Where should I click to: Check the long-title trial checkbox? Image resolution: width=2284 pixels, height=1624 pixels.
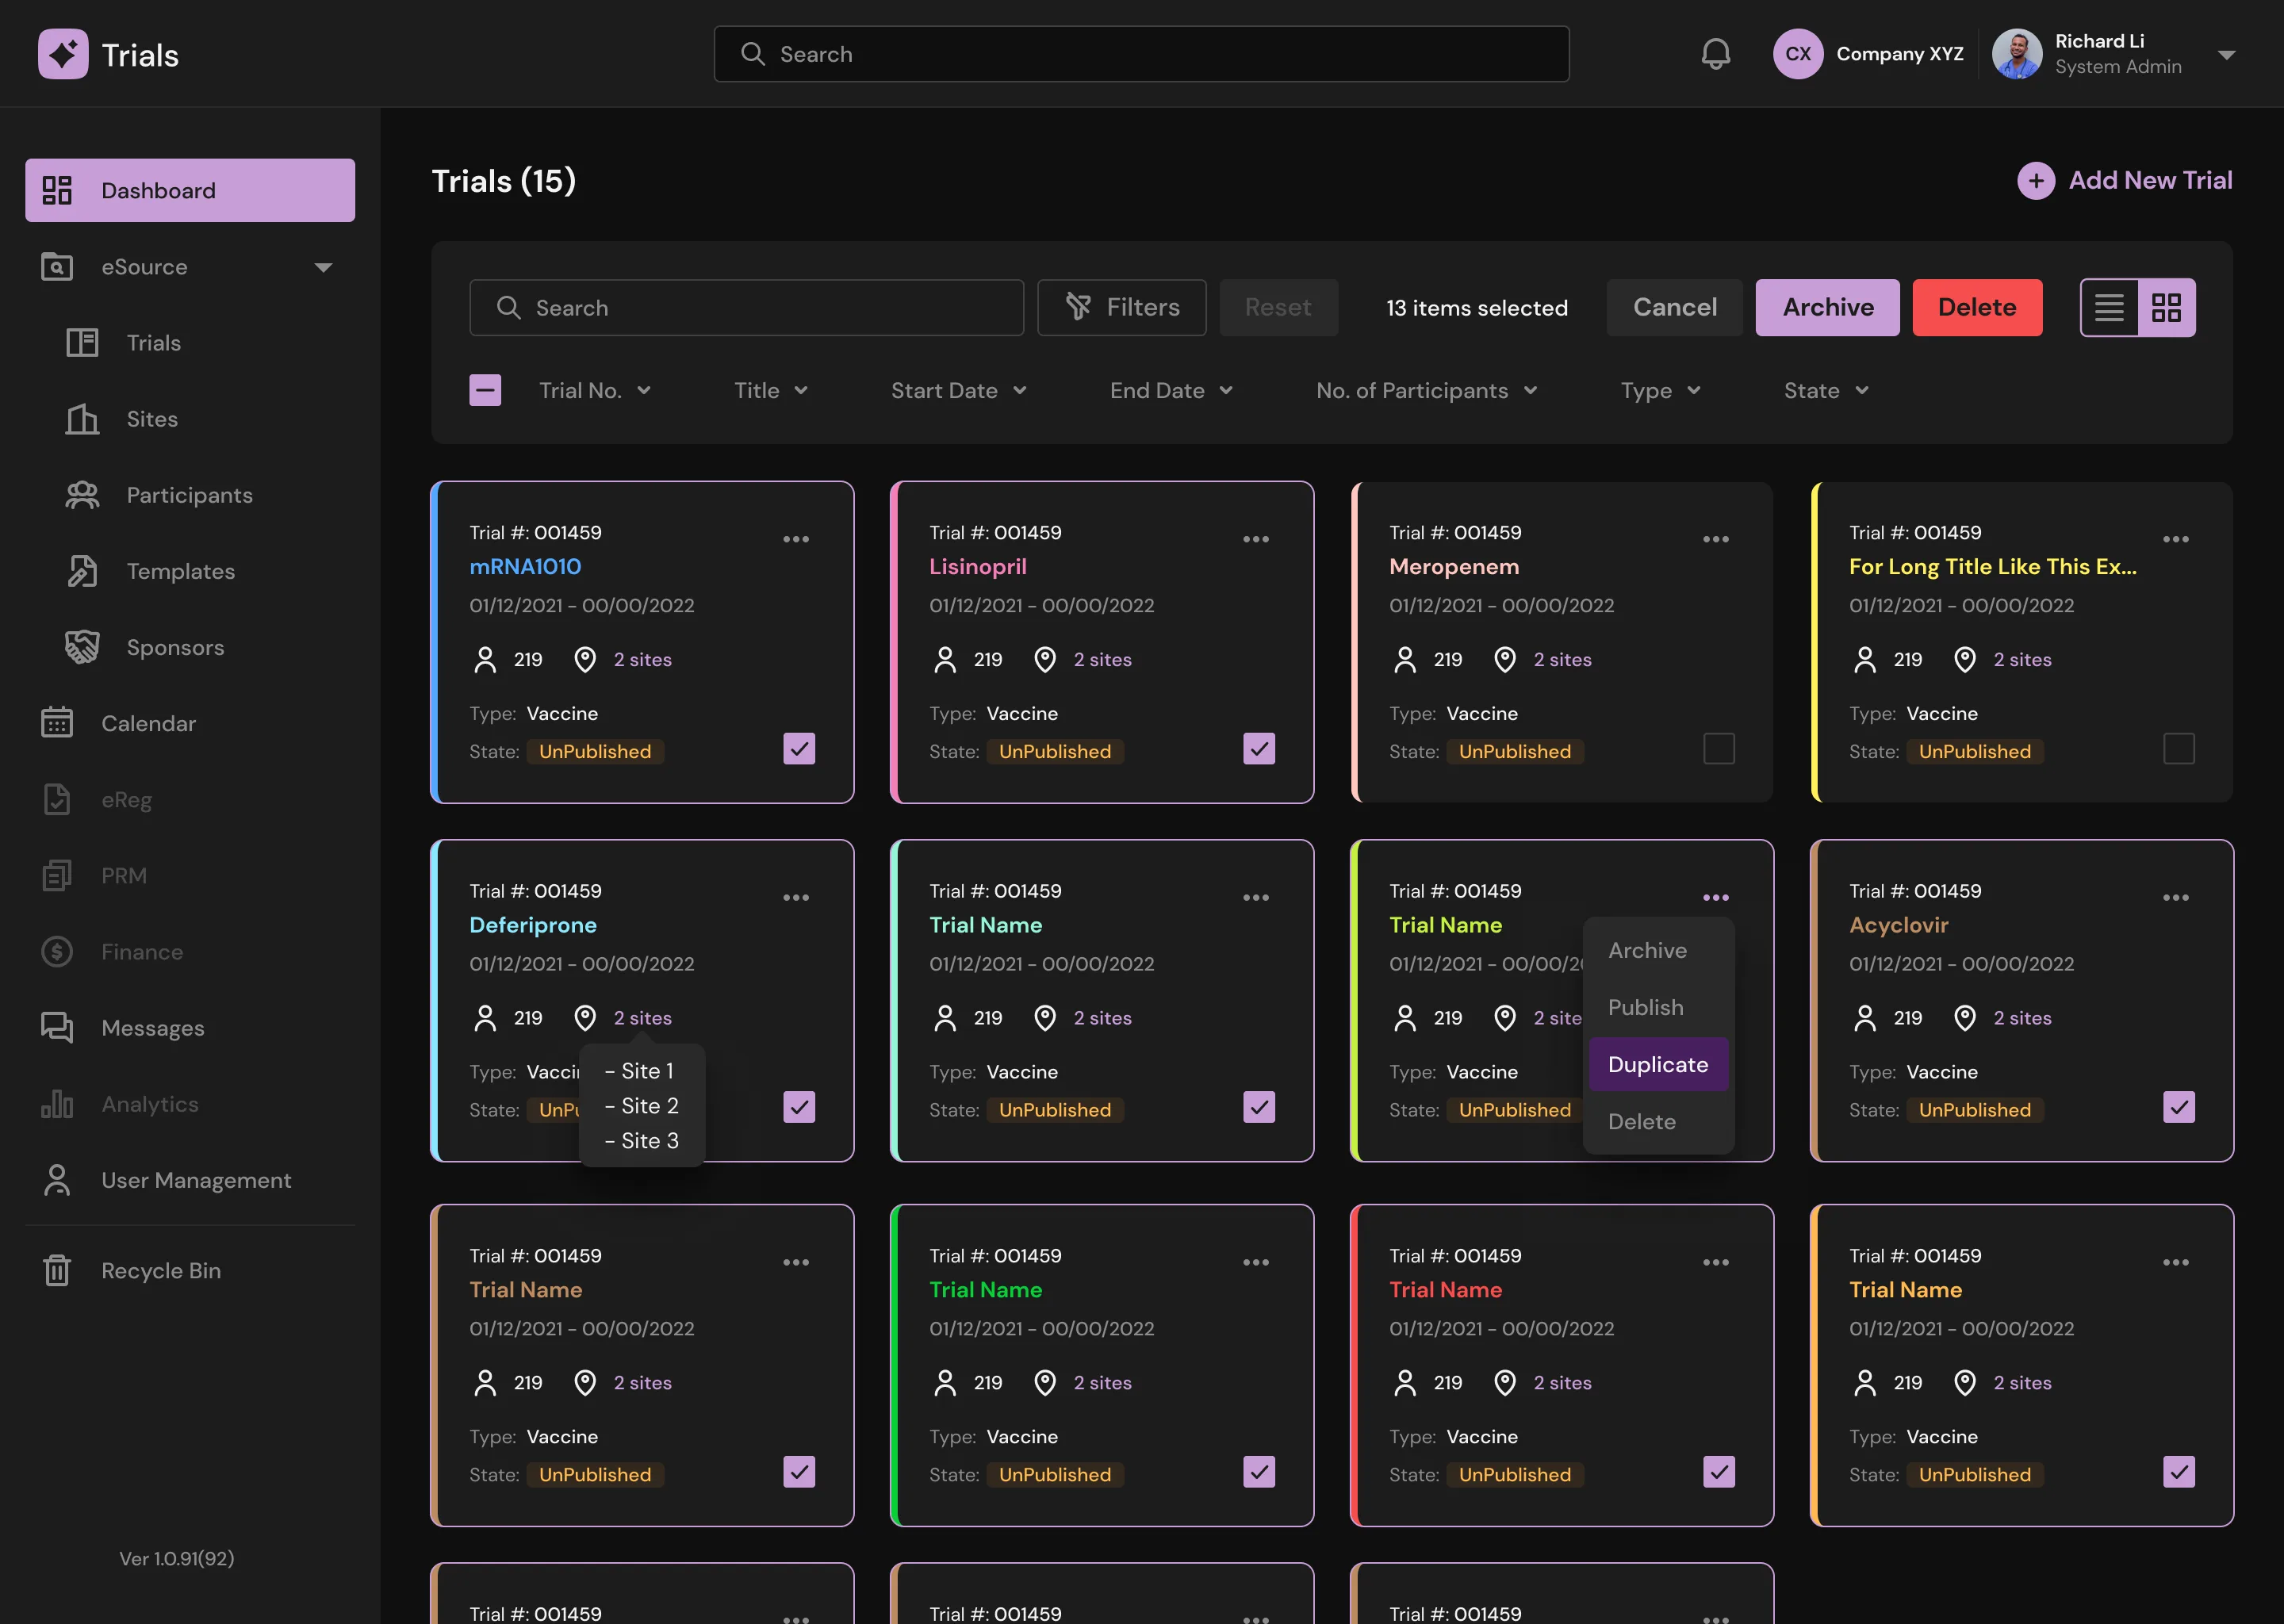[x=2179, y=749]
